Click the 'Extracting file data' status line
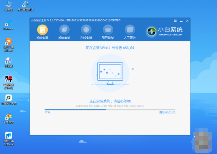 click(x=110, y=106)
